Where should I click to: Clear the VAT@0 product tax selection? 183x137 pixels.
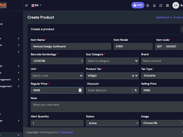(x=133, y=76)
